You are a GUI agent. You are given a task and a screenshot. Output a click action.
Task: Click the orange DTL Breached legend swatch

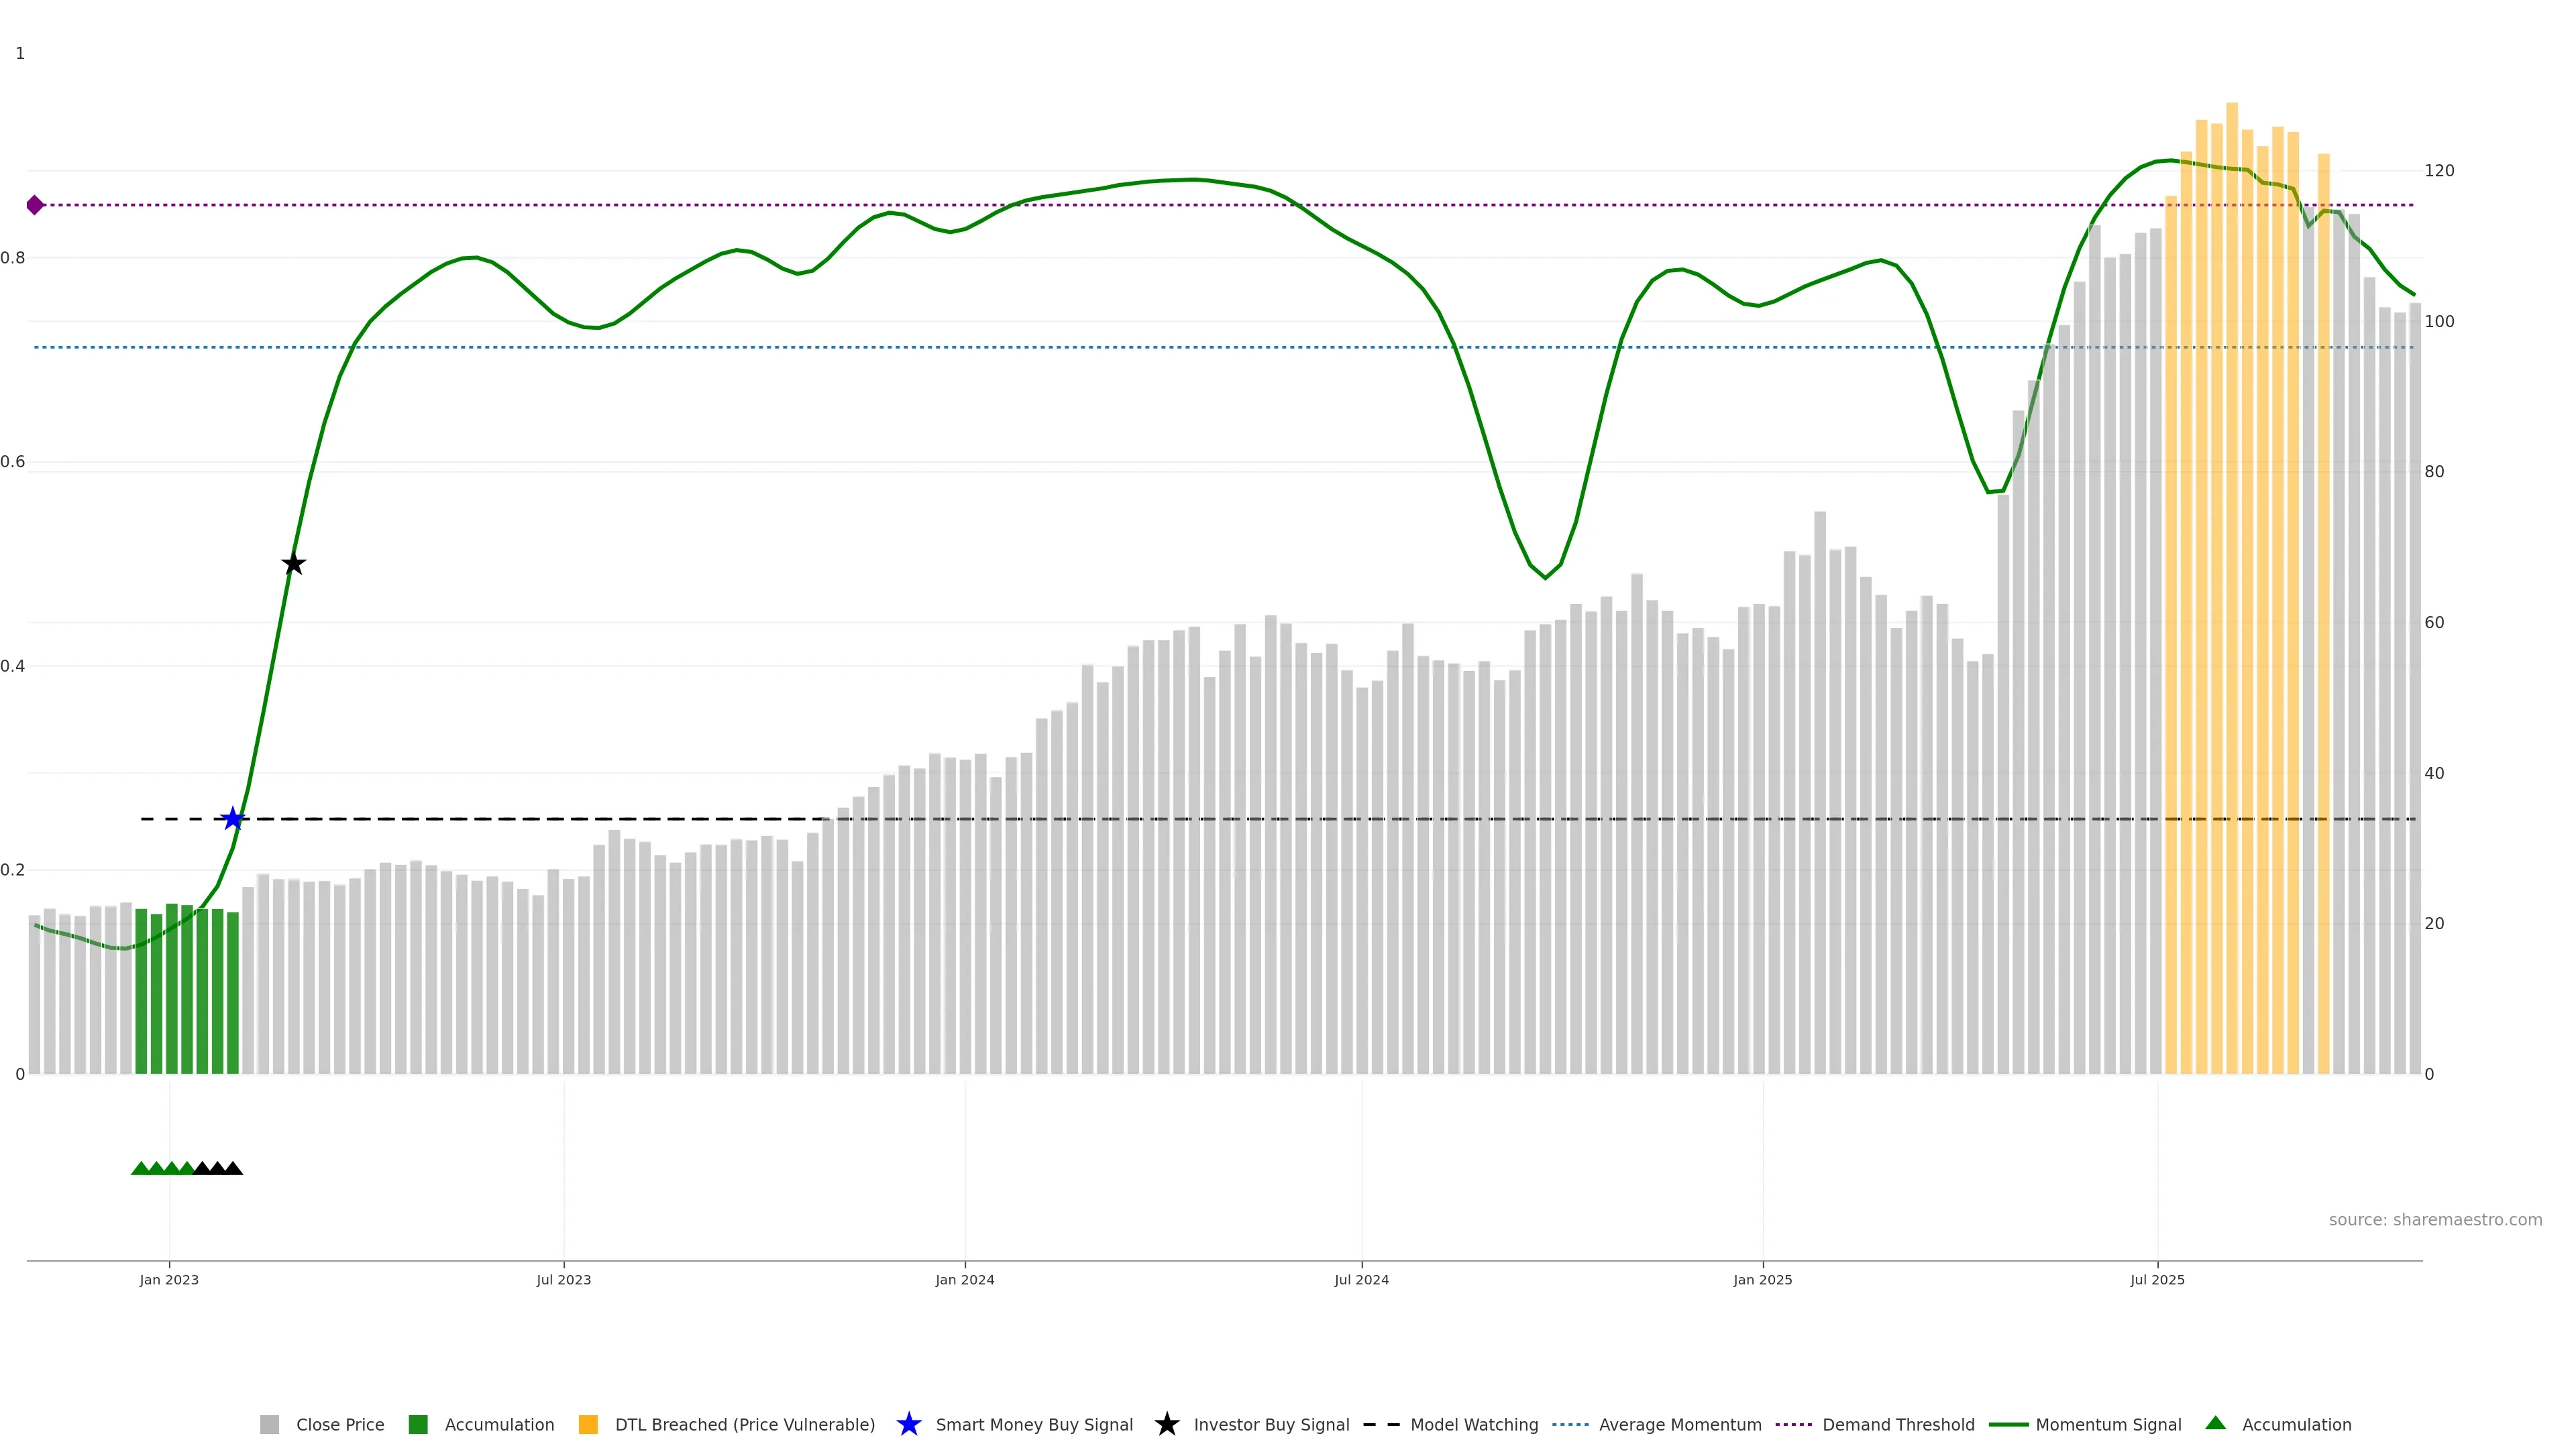(x=588, y=1424)
